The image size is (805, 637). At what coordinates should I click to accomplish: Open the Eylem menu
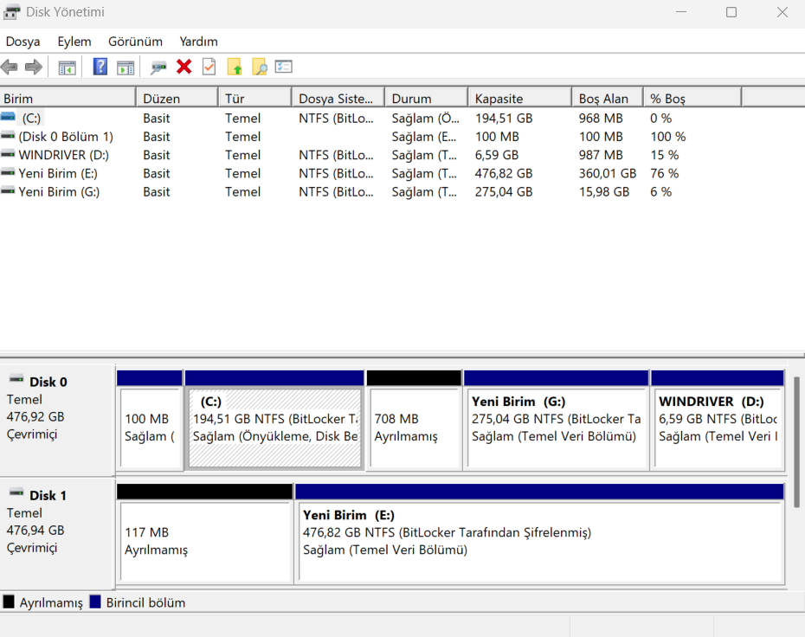click(74, 42)
